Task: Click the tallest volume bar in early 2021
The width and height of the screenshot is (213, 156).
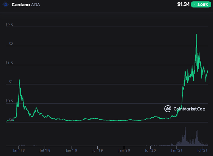Action: point(185,137)
